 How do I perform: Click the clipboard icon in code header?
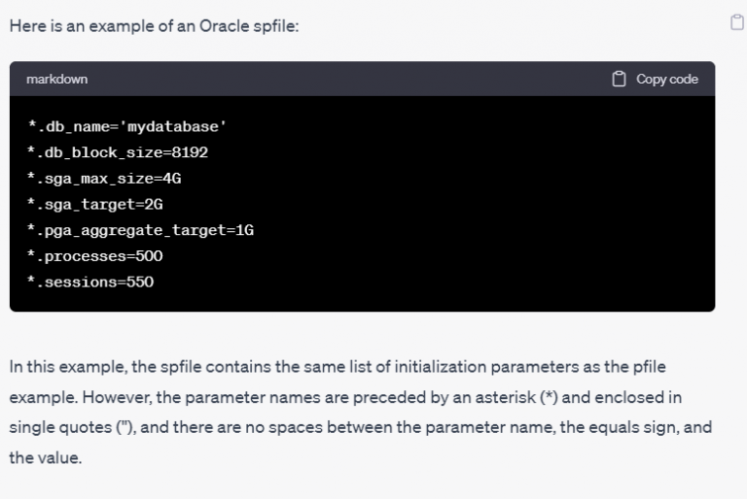(619, 79)
